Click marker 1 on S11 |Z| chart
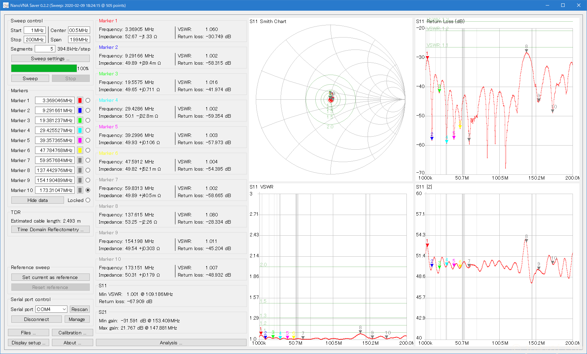 tap(427, 245)
